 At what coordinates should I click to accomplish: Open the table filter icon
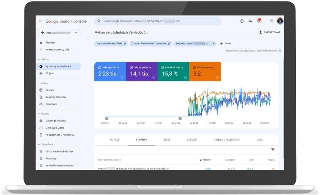pos(273,149)
